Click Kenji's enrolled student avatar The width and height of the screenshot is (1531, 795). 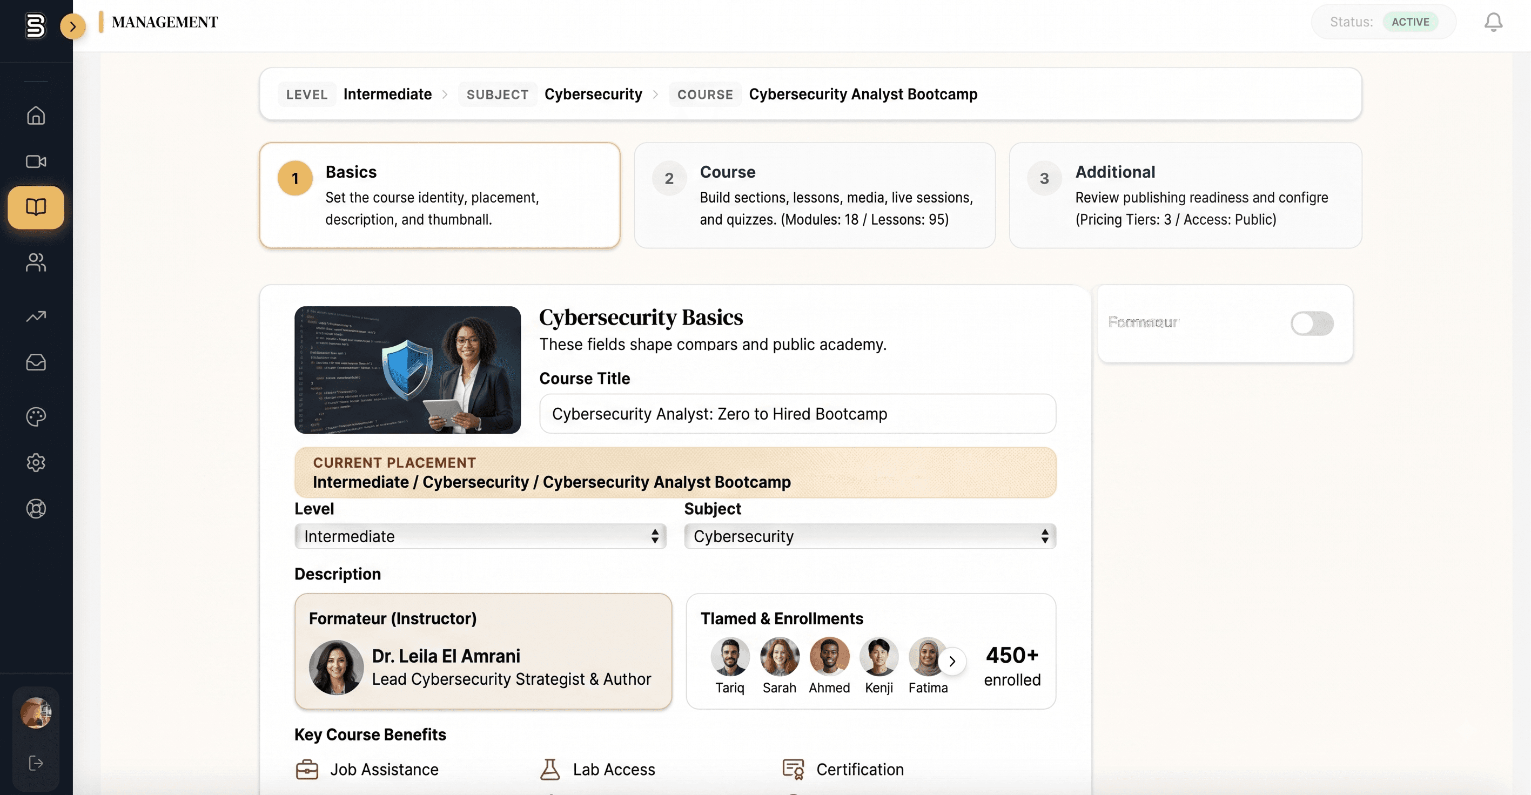point(878,656)
